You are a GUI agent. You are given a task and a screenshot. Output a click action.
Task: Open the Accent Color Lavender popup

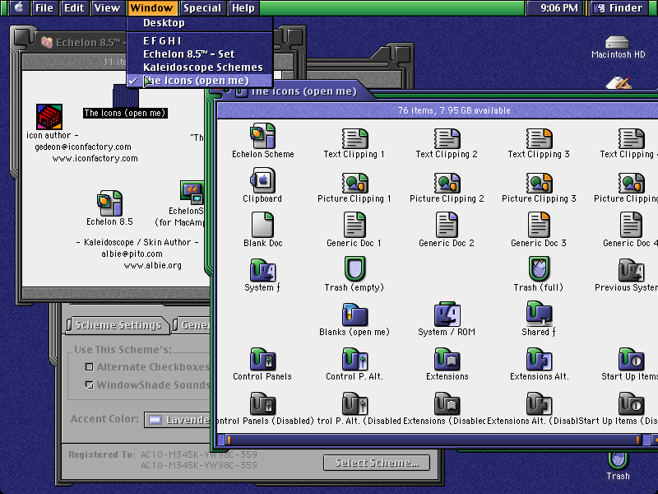[x=177, y=420]
